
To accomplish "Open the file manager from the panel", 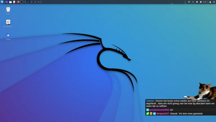I will [10, 2].
